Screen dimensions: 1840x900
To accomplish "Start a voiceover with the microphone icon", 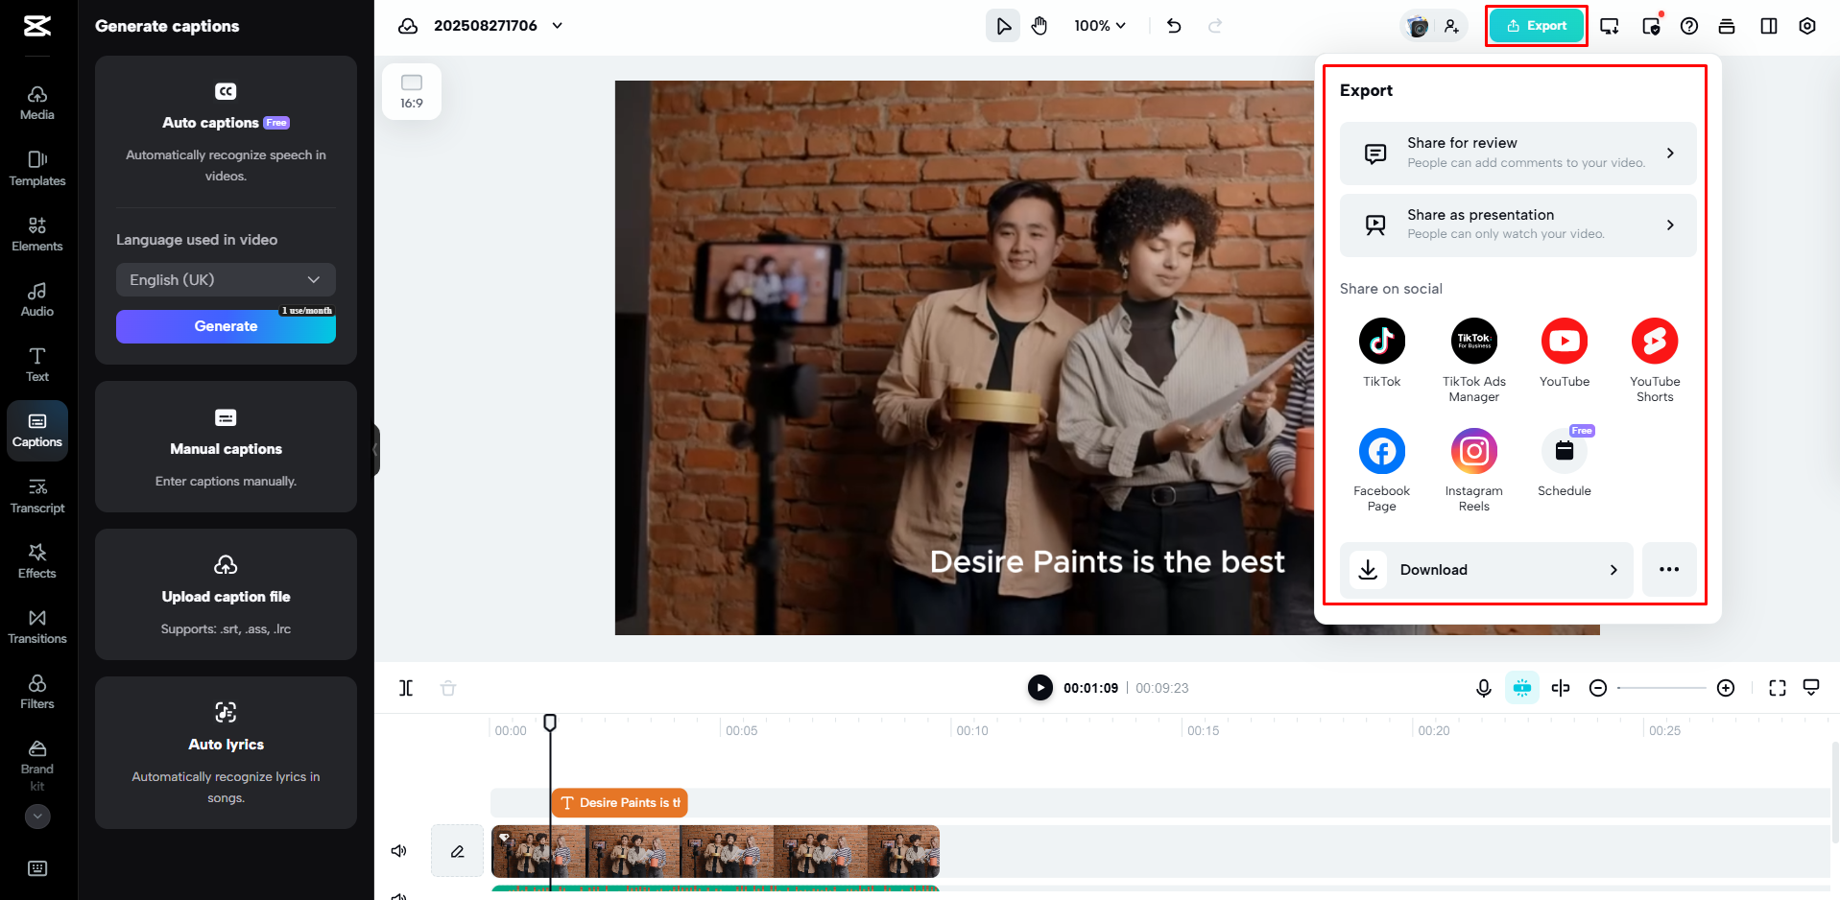I will (x=1484, y=688).
